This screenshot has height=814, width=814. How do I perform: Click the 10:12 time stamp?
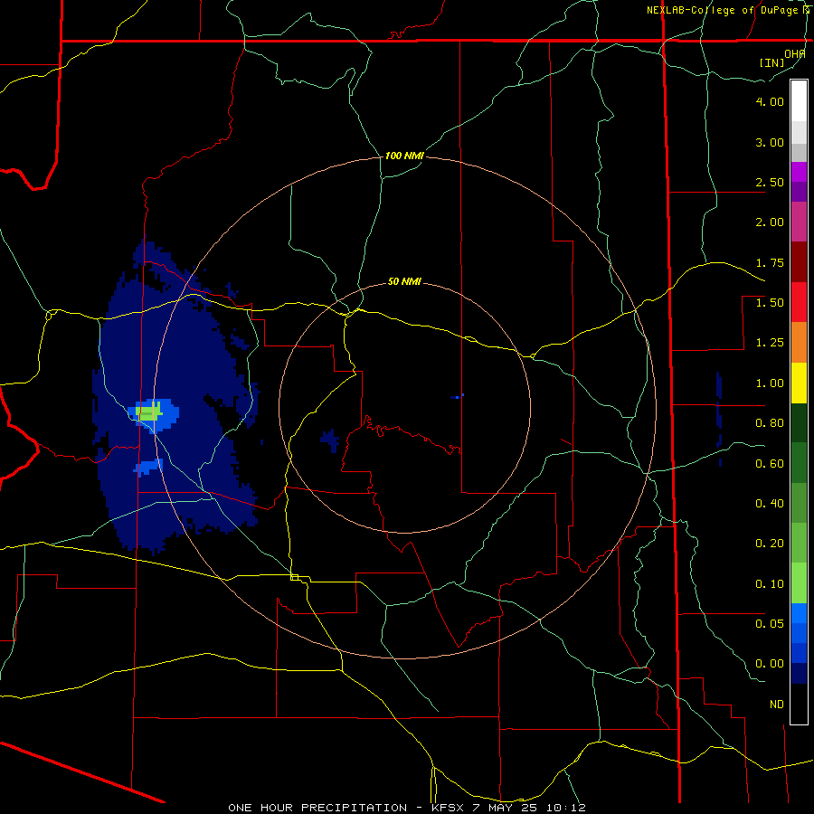click(x=565, y=808)
